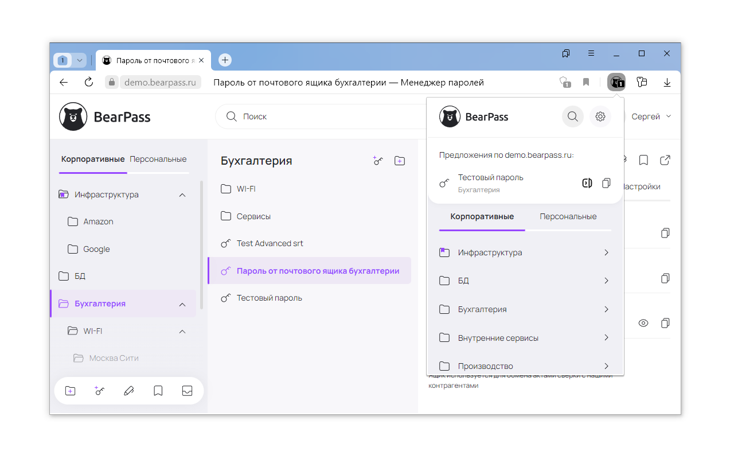Autofill Тестовый пароль using the fill icon
The width and height of the screenshot is (734, 459).
click(587, 184)
